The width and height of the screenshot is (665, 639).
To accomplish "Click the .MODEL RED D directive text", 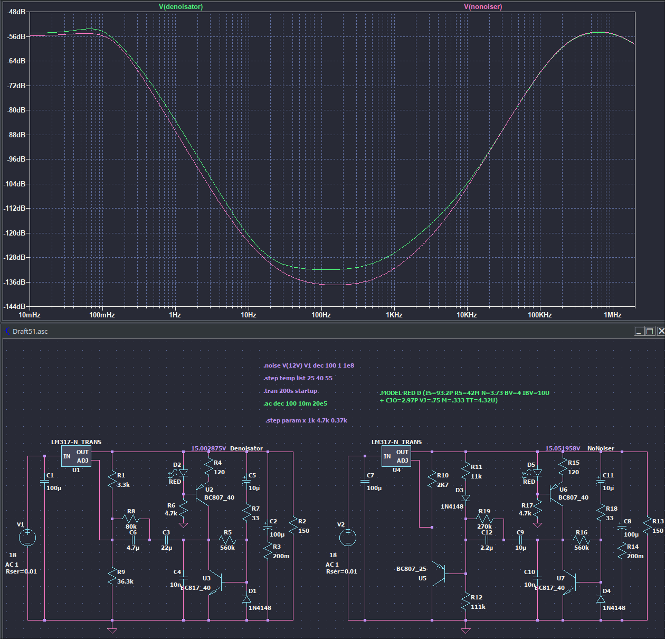I will [464, 397].
